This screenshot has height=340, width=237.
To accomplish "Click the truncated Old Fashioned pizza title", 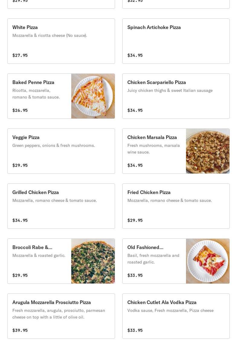I will click(145, 247).
